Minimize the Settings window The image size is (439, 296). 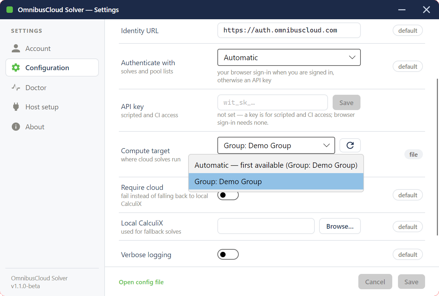(x=402, y=10)
